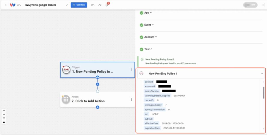Click the agencyCommission field label

click(x=155, y=109)
